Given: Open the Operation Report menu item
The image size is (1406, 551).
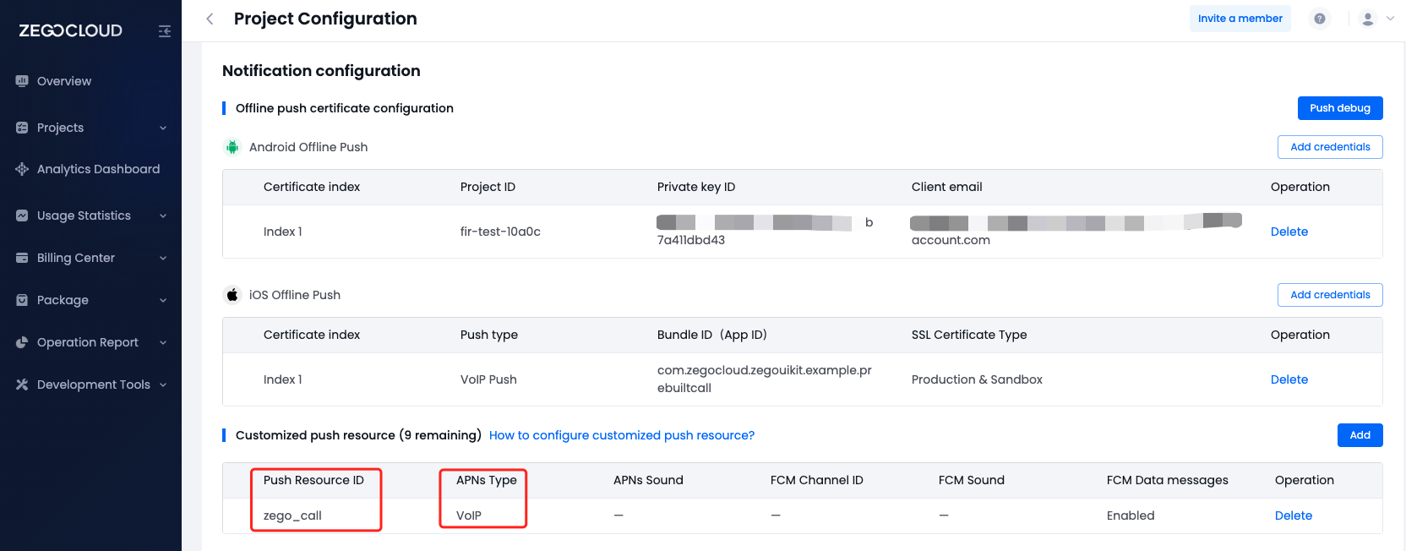Looking at the screenshot, I should pyautogui.click(x=87, y=342).
